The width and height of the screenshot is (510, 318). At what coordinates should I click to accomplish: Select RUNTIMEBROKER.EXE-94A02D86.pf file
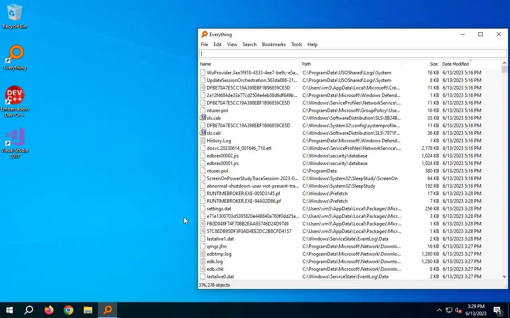(x=350, y=201)
